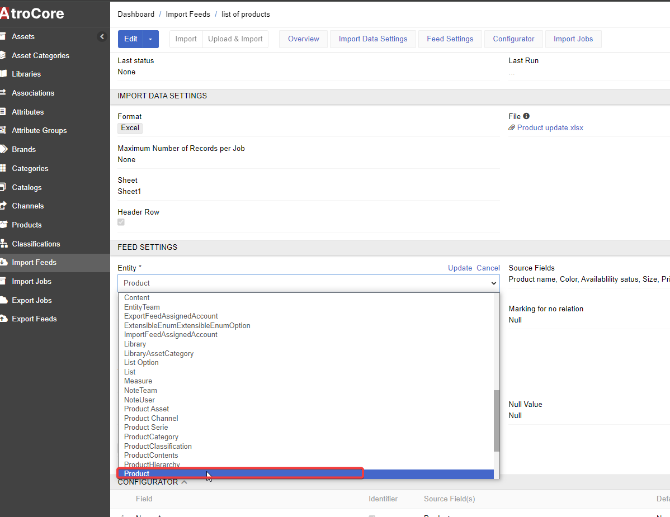Image resolution: width=670 pixels, height=517 pixels.
Task: Open the Product update.xlsx file link
Action: (550, 128)
